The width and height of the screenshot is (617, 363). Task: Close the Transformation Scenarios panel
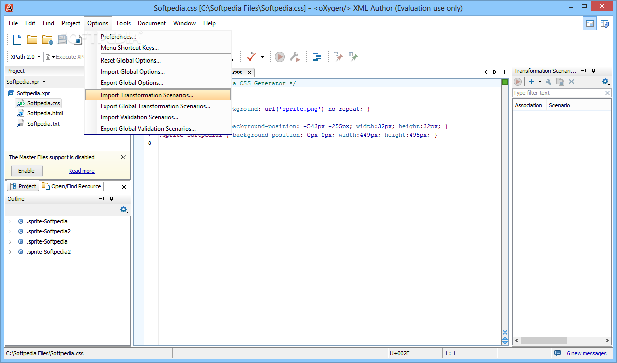point(603,71)
